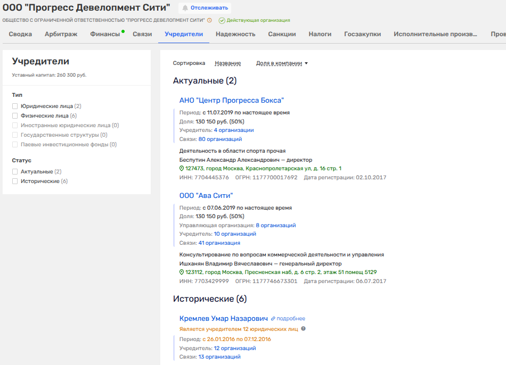Go to the Госзакупки tab
This screenshot has width=506, height=365.
[362, 34]
